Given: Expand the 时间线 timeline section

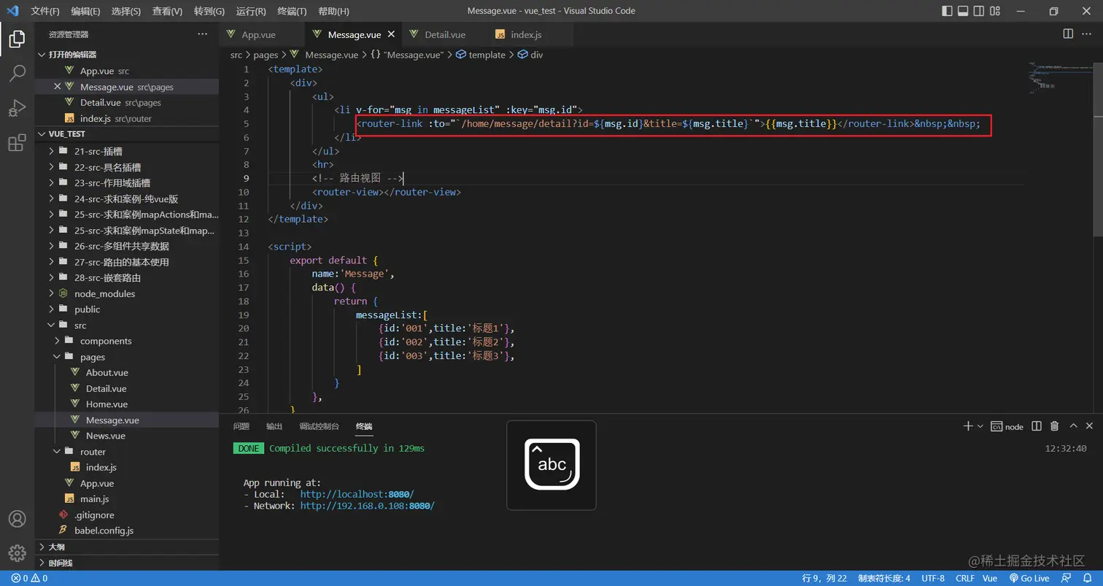Looking at the screenshot, I should pos(127,563).
